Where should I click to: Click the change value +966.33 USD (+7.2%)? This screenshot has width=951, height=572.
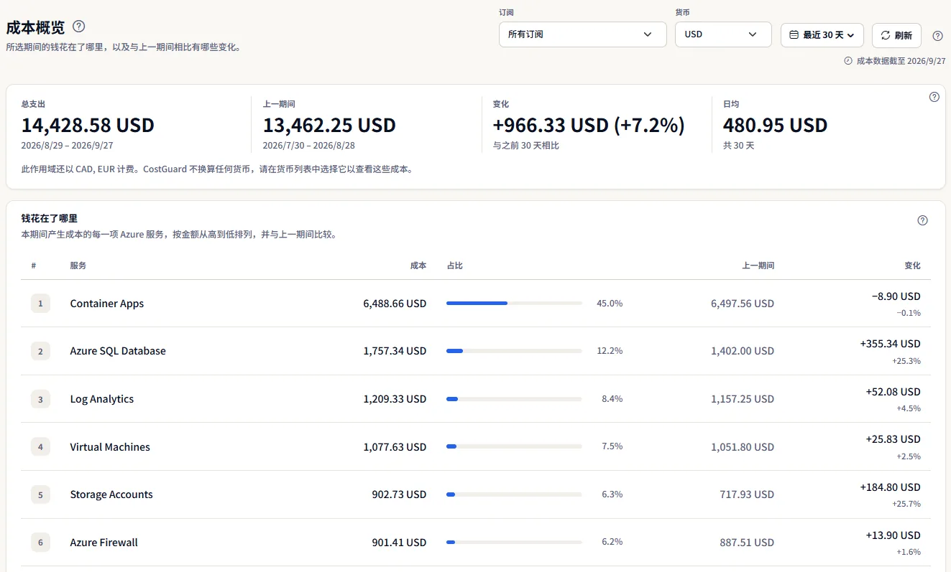(x=589, y=126)
